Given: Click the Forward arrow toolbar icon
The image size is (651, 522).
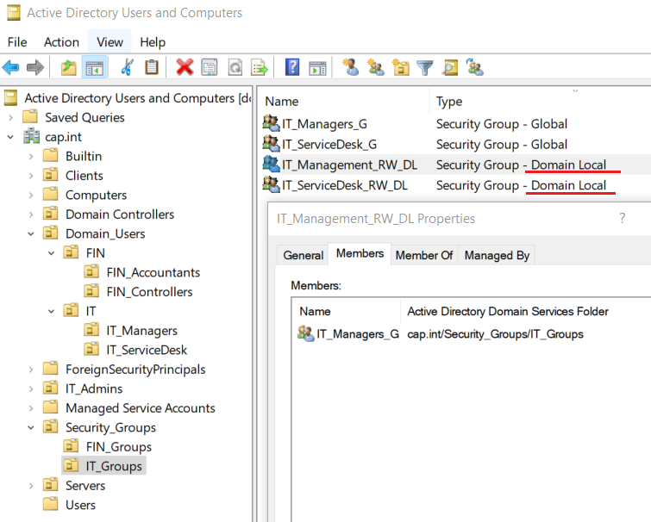Looking at the screenshot, I should pyautogui.click(x=34, y=67).
